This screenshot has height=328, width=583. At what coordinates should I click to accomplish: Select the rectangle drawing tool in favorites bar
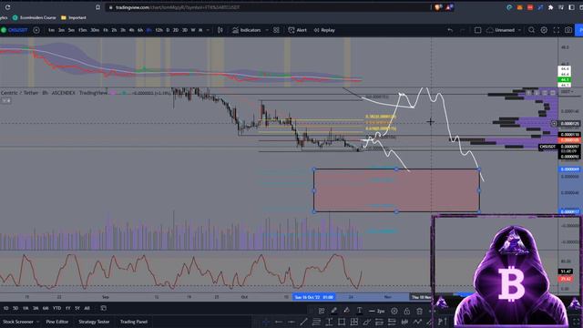tap(342, 322)
